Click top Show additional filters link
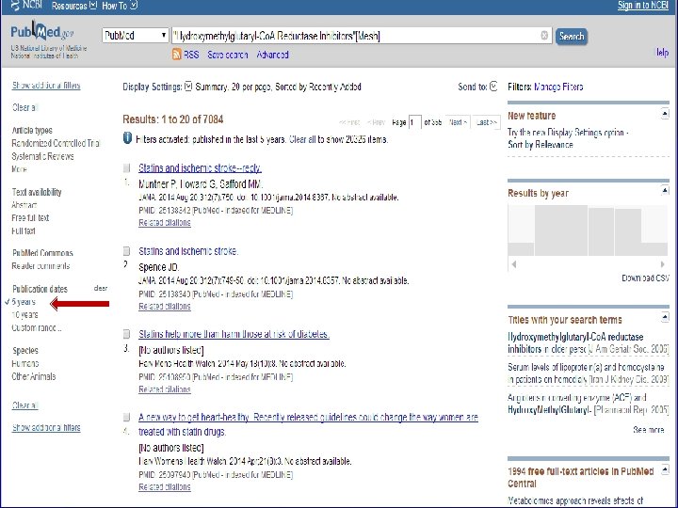The height and width of the screenshot is (508, 678). [46, 85]
